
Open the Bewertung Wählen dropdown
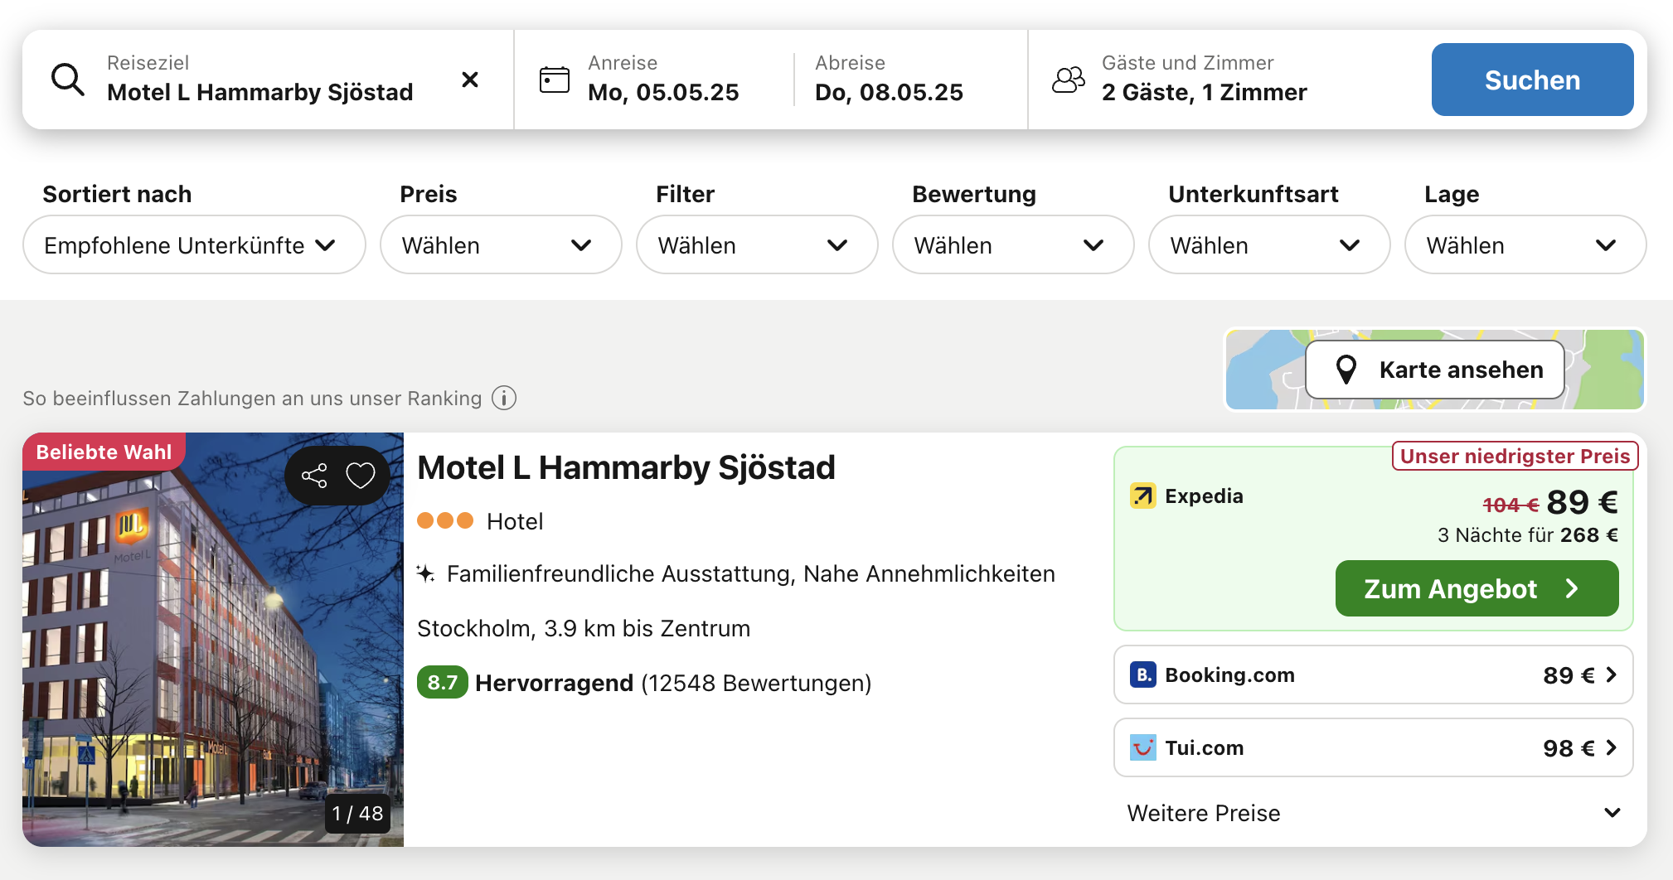coord(1013,245)
